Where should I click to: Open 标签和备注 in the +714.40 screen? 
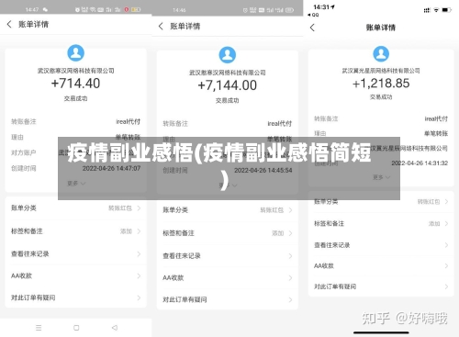pyautogui.click(x=75, y=231)
